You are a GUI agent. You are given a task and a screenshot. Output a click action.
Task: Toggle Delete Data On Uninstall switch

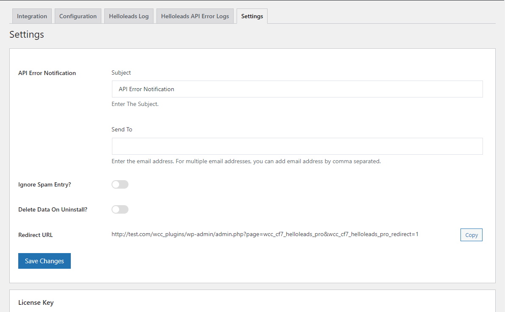coord(120,209)
